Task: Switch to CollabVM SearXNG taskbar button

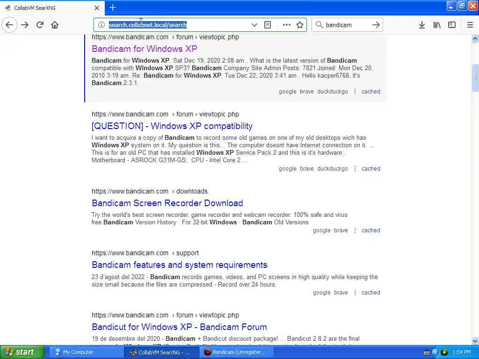Action: 161,352
